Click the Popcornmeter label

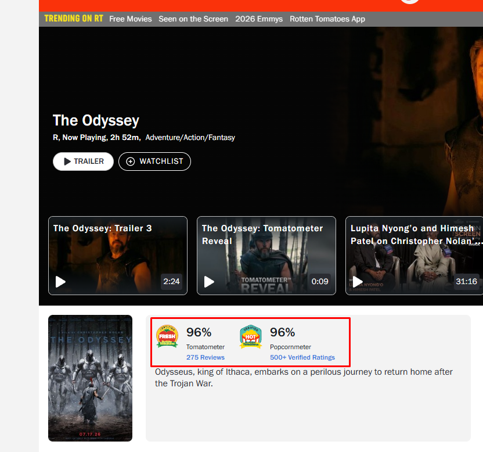tap(290, 347)
